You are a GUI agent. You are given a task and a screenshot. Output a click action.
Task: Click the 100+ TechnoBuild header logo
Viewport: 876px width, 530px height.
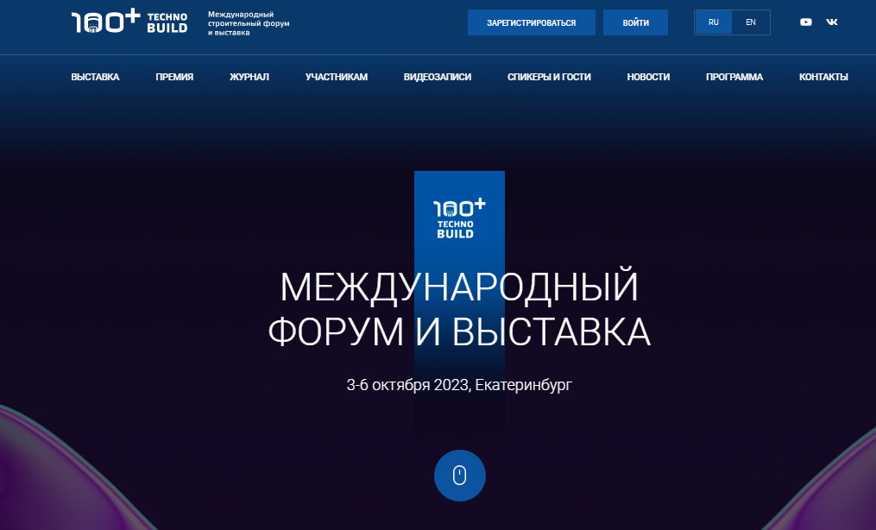[129, 22]
